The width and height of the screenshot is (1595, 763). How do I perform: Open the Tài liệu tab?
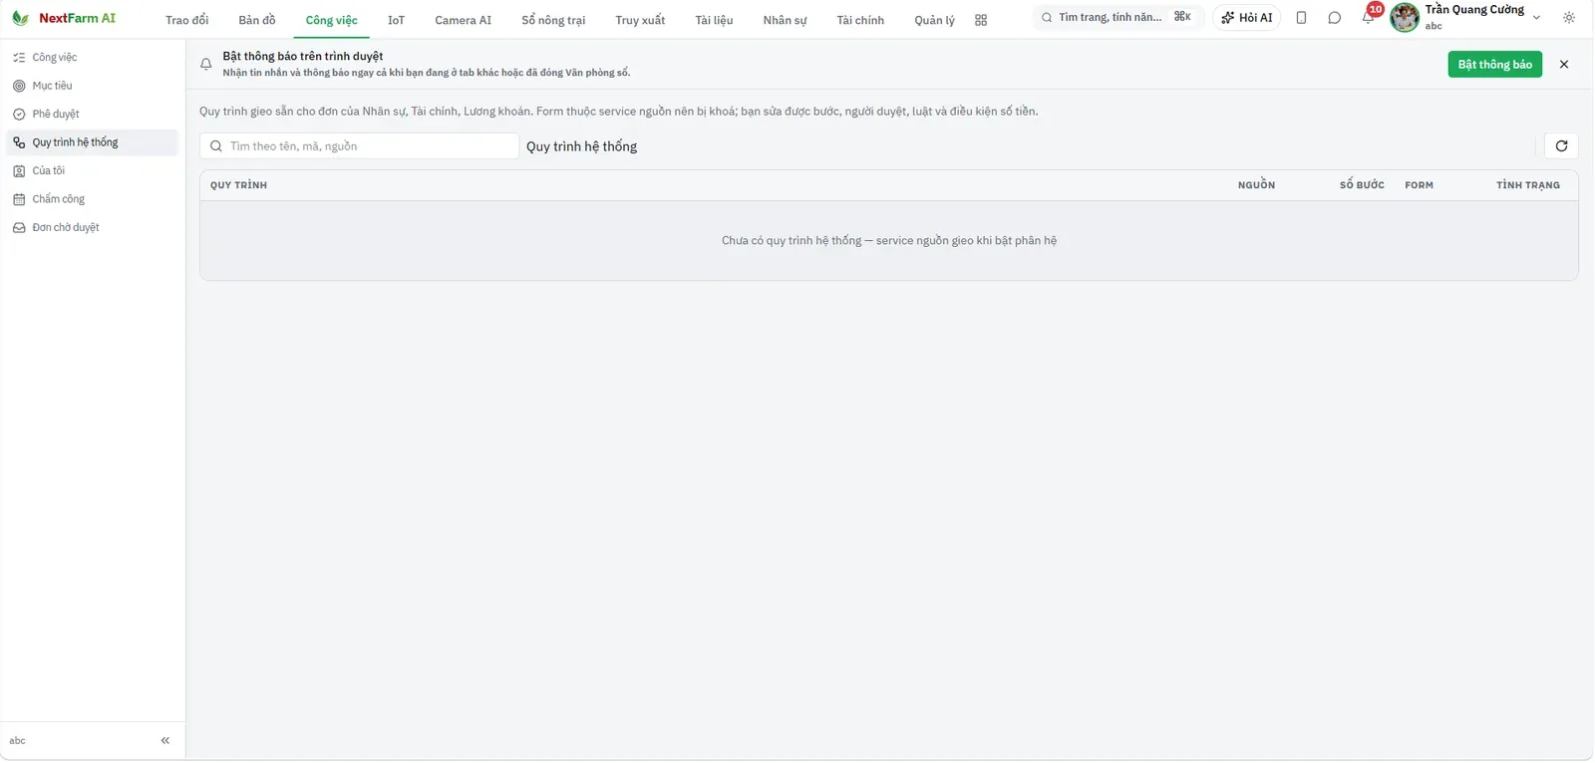point(714,20)
